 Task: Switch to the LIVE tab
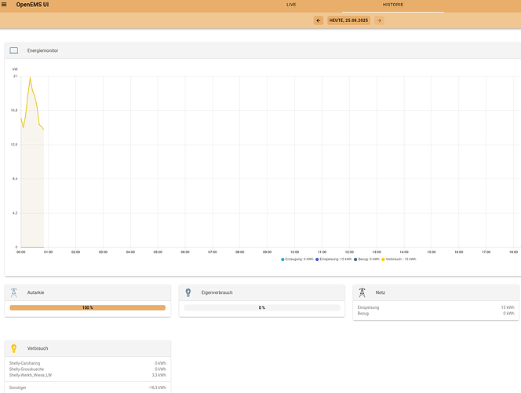291,5
